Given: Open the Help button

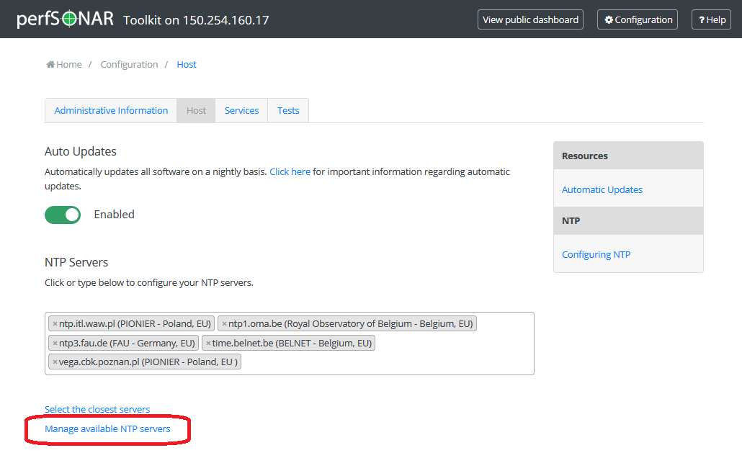Looking at the screenshot, I should 711,19.
